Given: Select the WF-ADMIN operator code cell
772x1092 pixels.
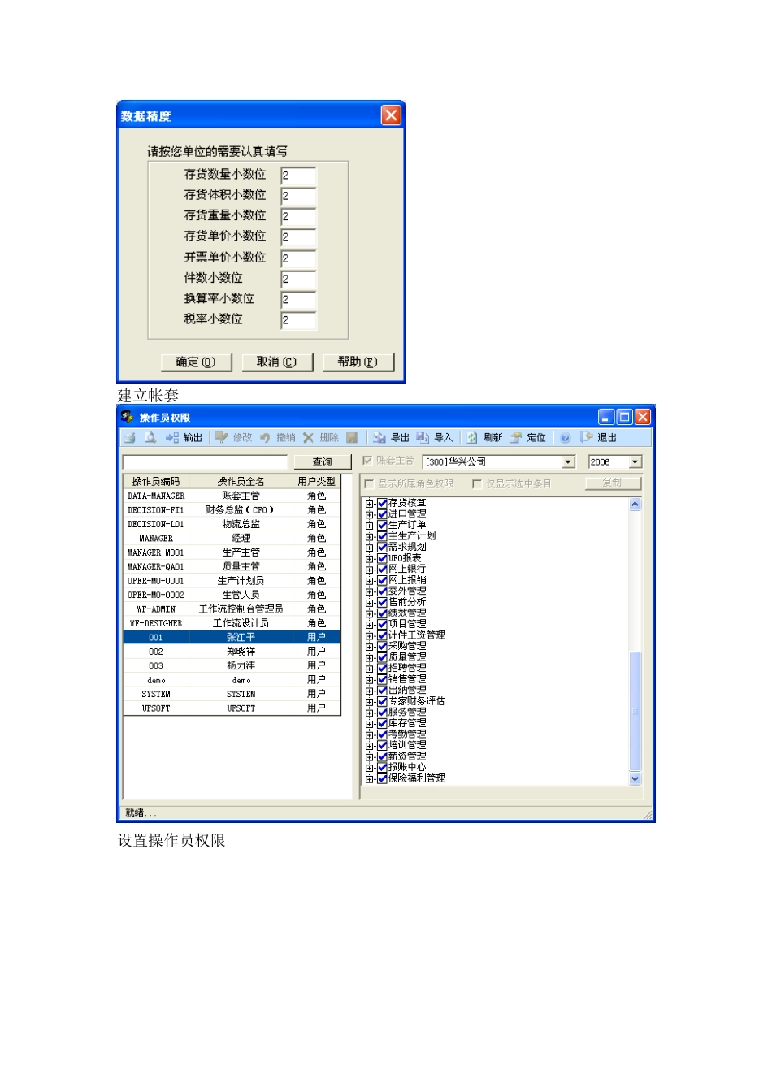Looking at the screenshot, I should (x=156, y=609).
